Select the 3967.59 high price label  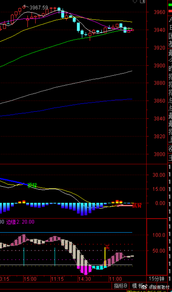(39, 8)
